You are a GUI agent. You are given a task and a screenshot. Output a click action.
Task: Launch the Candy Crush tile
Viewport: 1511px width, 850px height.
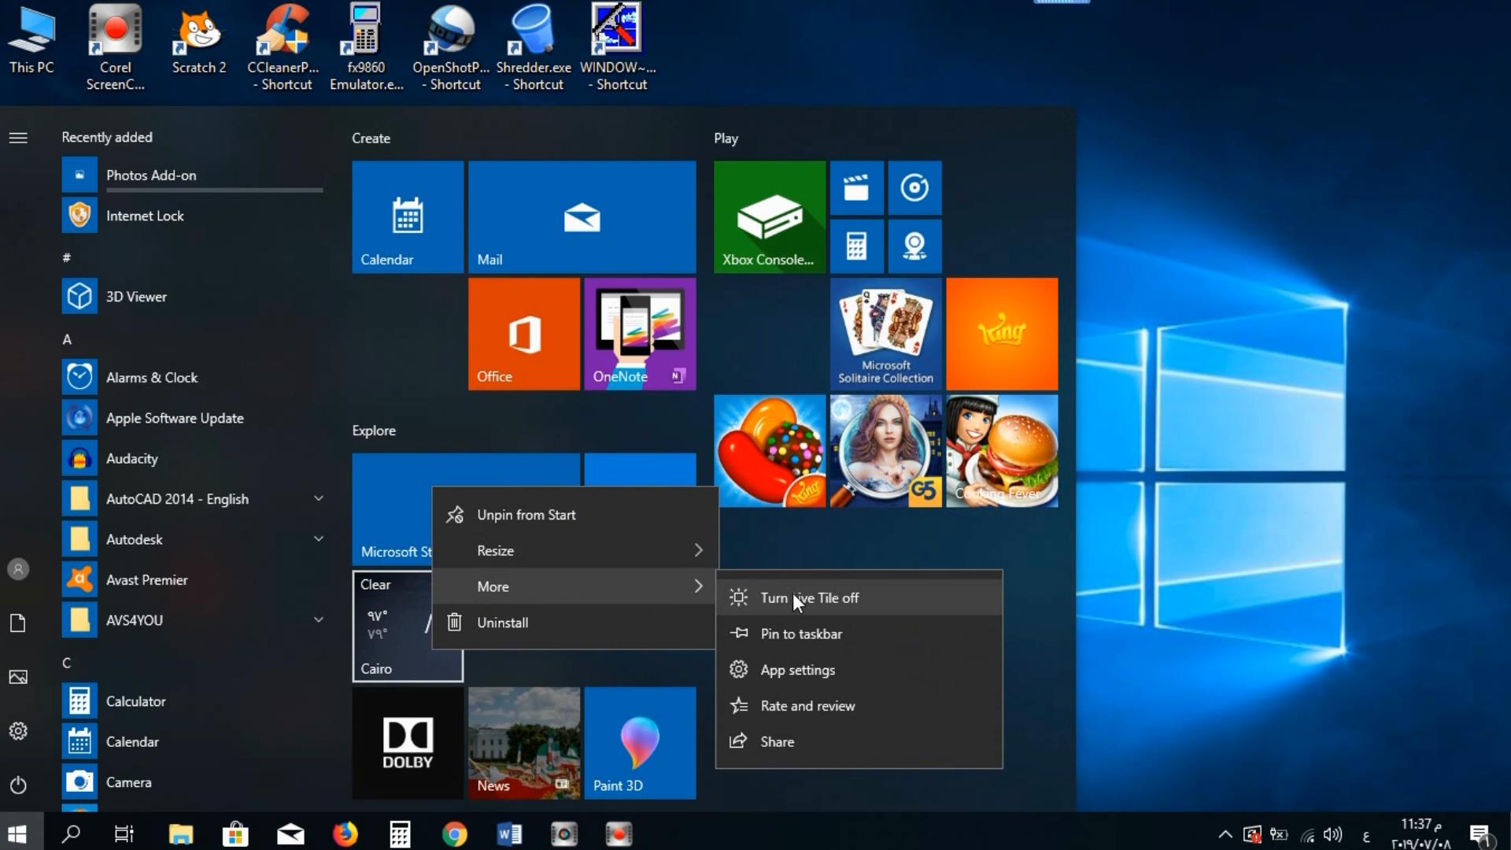tap(770, 451)
